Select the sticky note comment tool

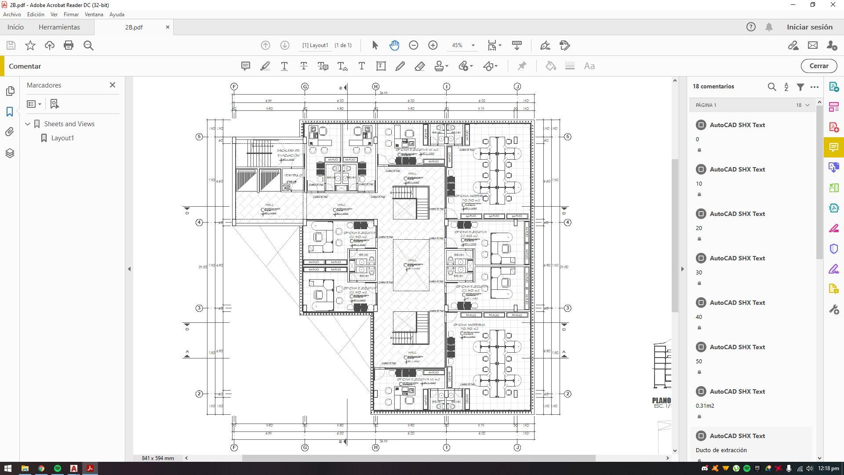246,66
